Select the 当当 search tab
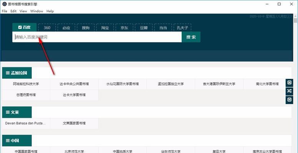Screen dimensions: 298x153 point(163,28)
